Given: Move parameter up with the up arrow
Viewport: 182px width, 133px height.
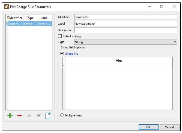Looking at the screenshot, I should pos(29,116).
